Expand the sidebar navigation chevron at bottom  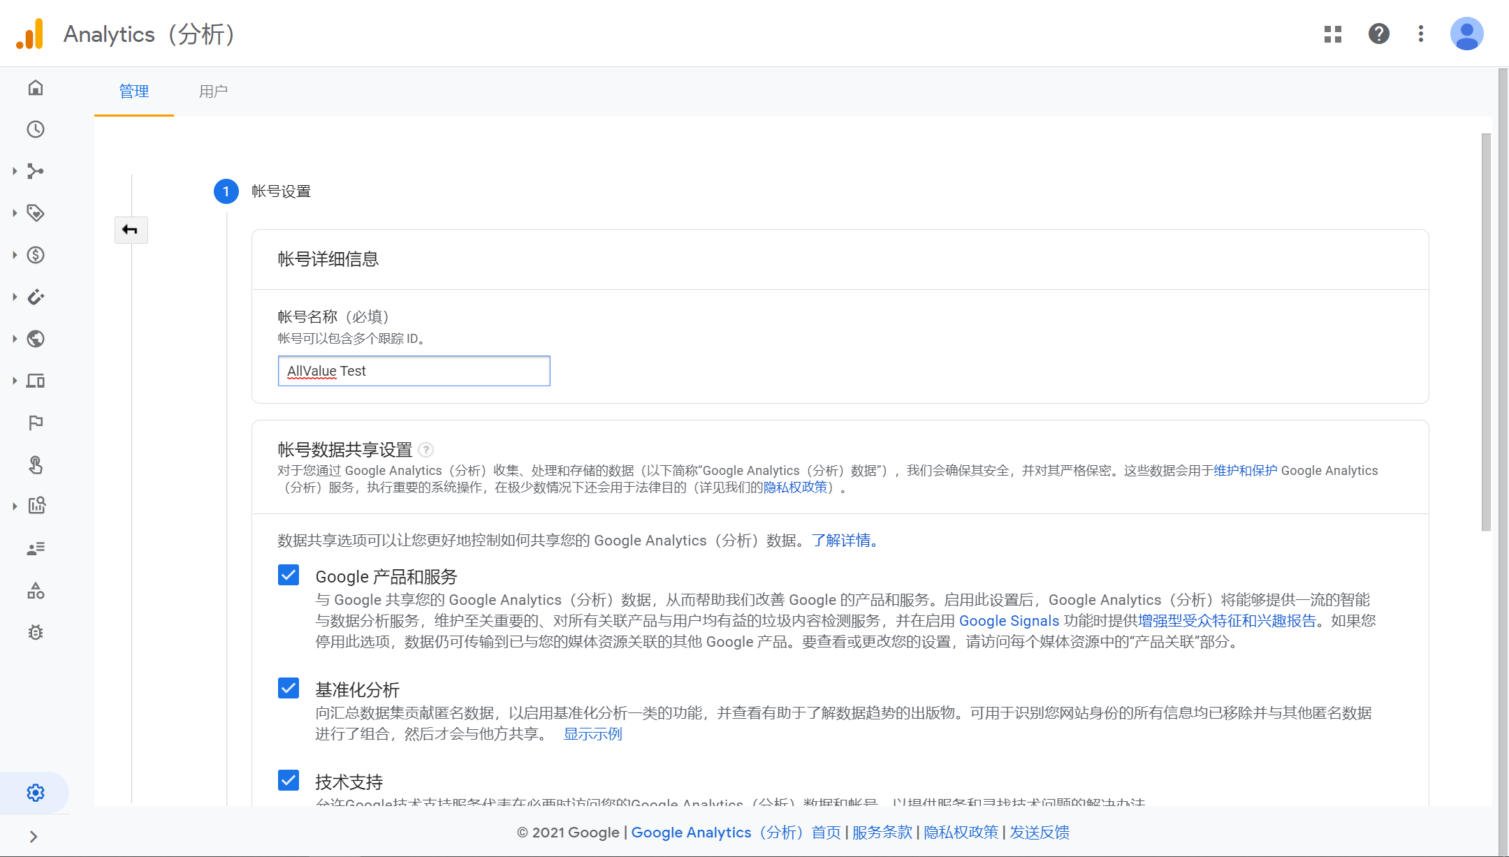34,837
